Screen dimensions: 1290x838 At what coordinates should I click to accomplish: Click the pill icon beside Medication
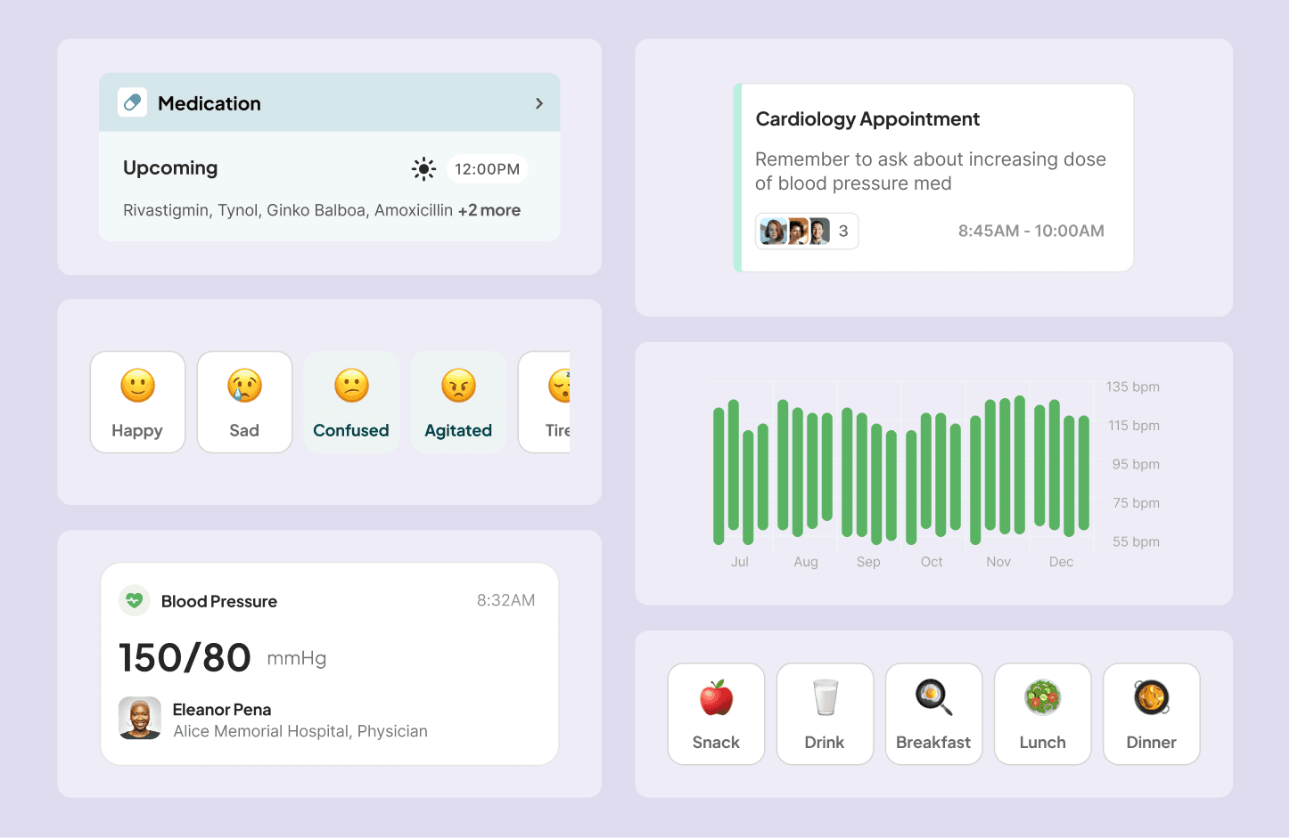point(132,102)
